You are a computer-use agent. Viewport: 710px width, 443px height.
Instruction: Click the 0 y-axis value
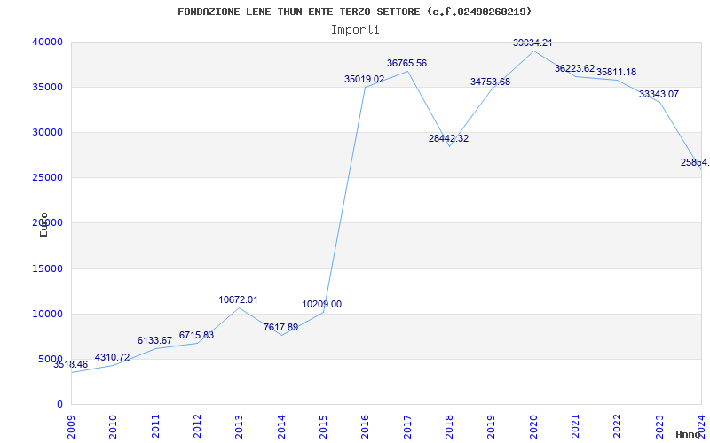59,405
